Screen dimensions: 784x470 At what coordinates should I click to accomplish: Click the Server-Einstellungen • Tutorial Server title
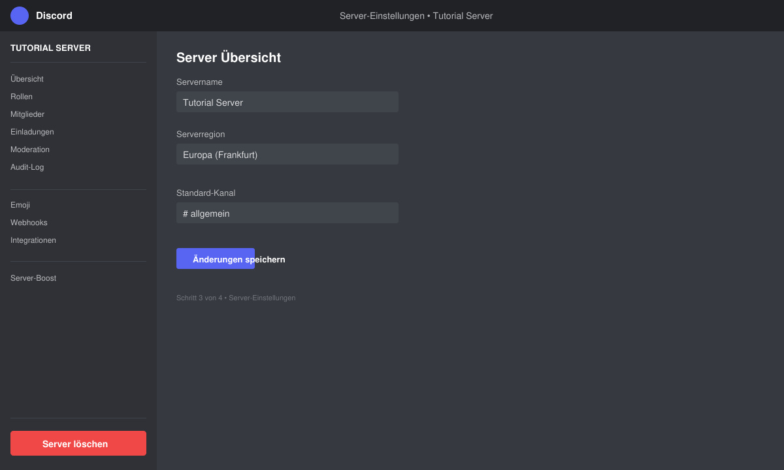[x=416, y=16]
